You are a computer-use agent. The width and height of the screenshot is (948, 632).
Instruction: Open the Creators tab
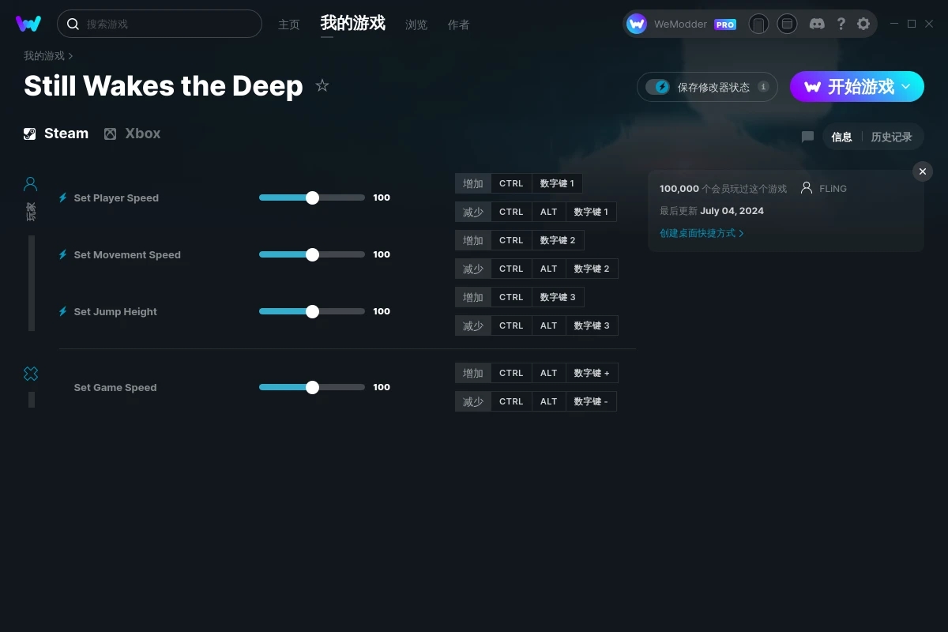[x=458, y=24]
